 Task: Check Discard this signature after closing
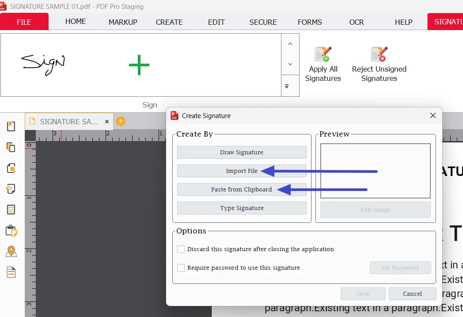pyautogui.click(x=181, y=249)
